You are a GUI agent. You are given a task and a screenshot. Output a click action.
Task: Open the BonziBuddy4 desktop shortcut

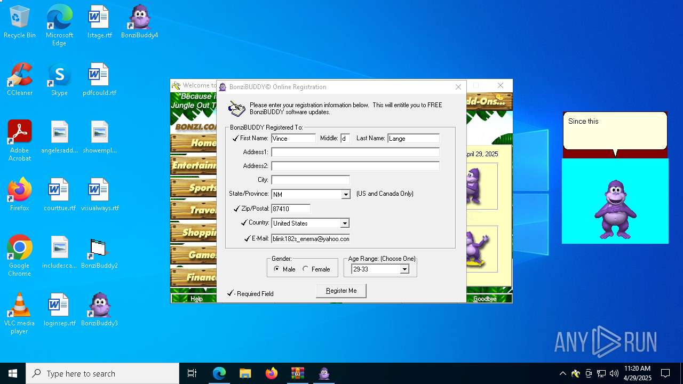(139, 22)
